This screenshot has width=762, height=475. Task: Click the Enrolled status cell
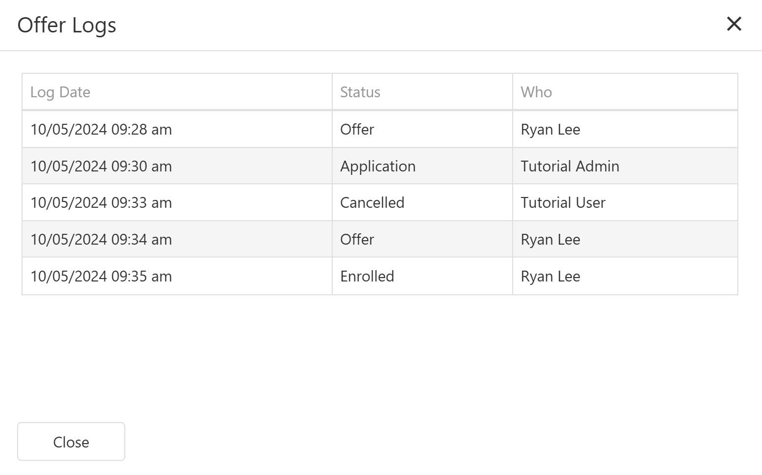pyautogui.click(x=367, y=277)
